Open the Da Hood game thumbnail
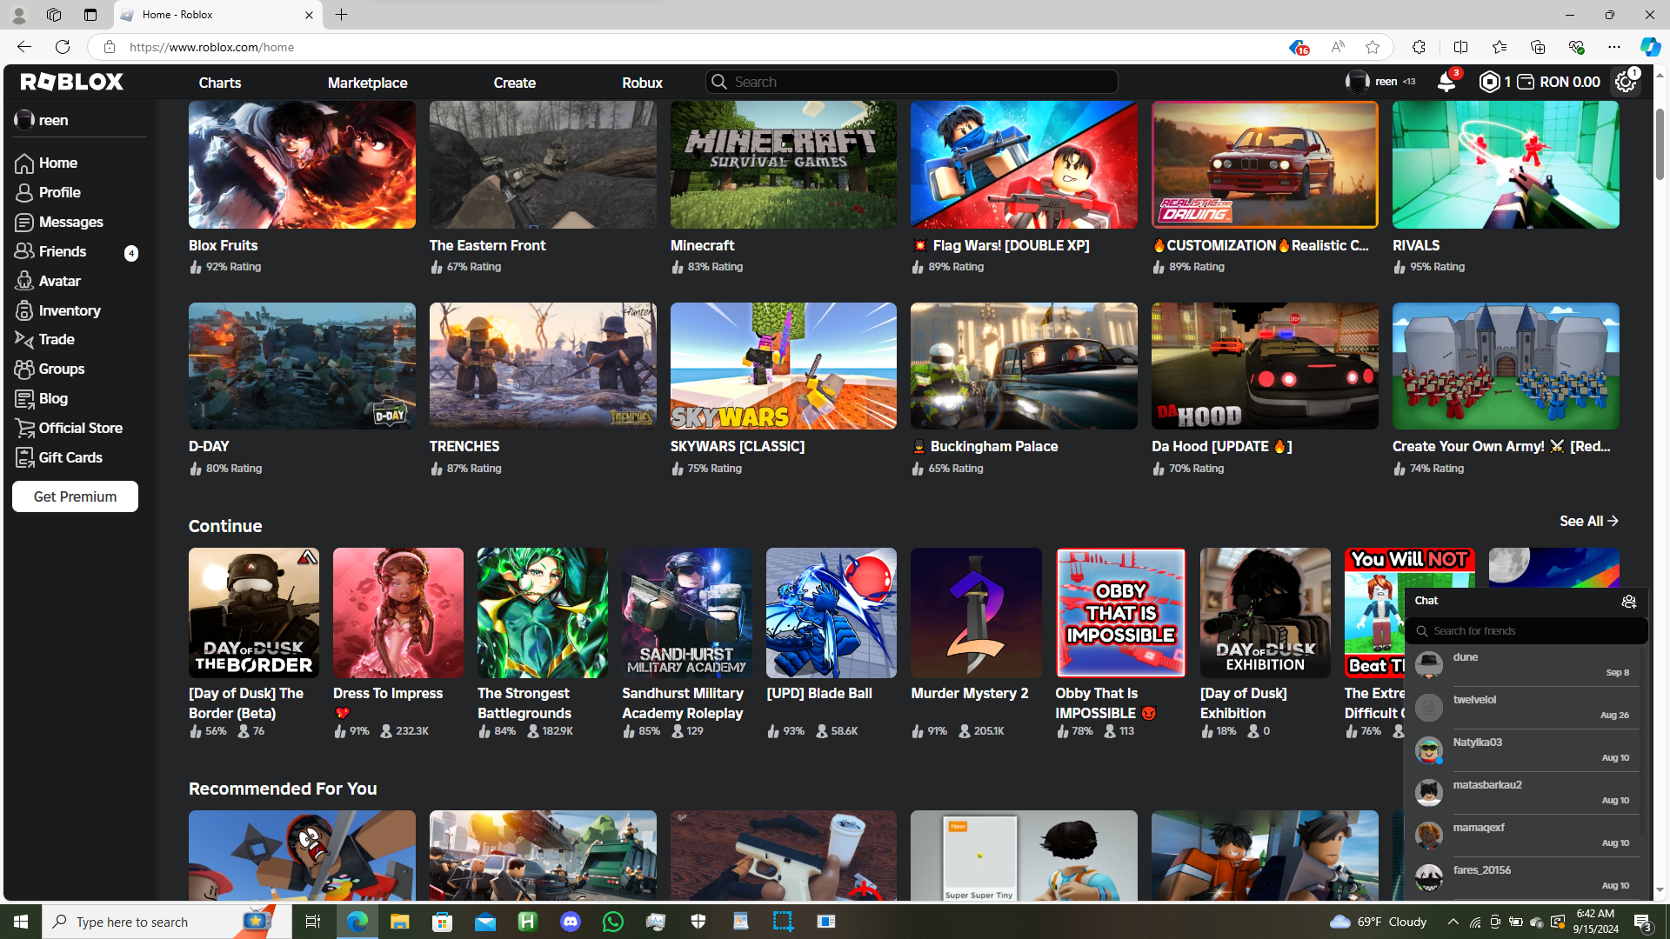This screenshot has height=939, width=1670. [1265, 366]
